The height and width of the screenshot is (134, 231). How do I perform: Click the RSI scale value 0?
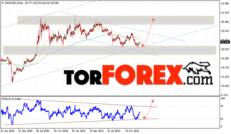(x=221, y=127)
